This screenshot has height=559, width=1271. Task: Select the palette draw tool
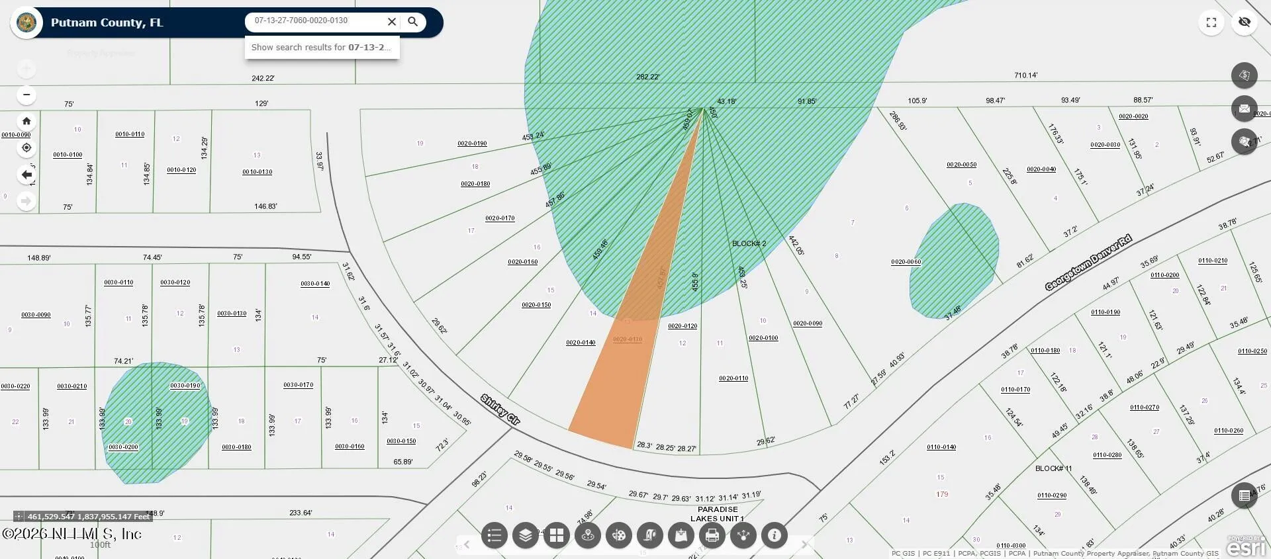tap(619, 535)
